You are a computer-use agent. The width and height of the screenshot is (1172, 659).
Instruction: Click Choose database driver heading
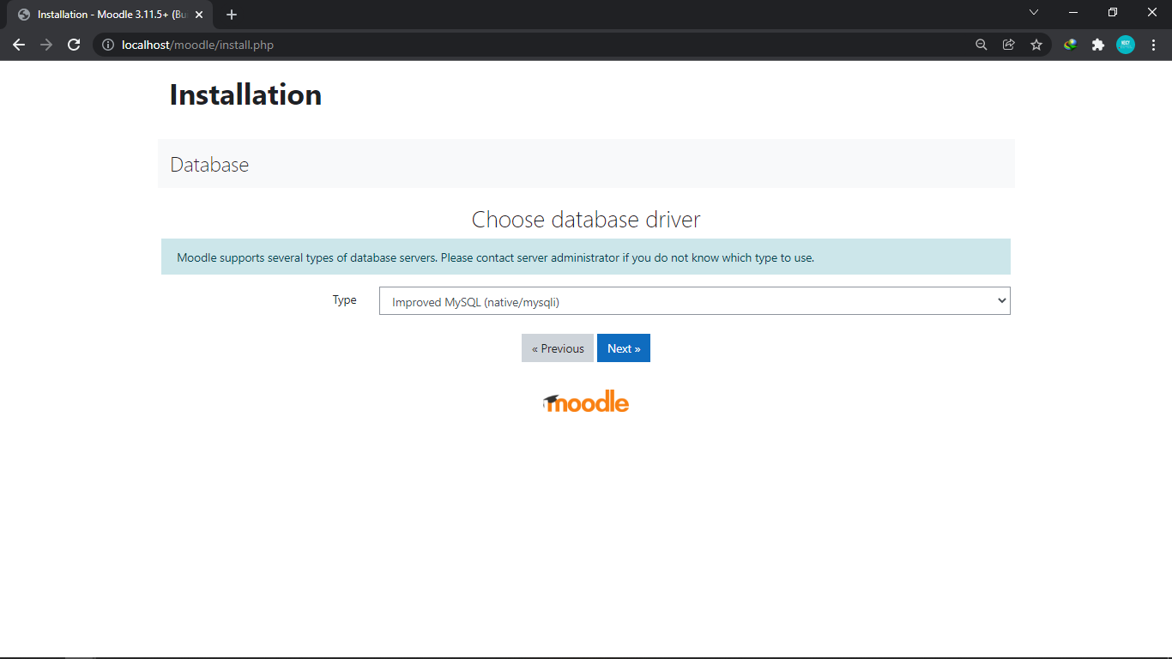coord(586,220)
